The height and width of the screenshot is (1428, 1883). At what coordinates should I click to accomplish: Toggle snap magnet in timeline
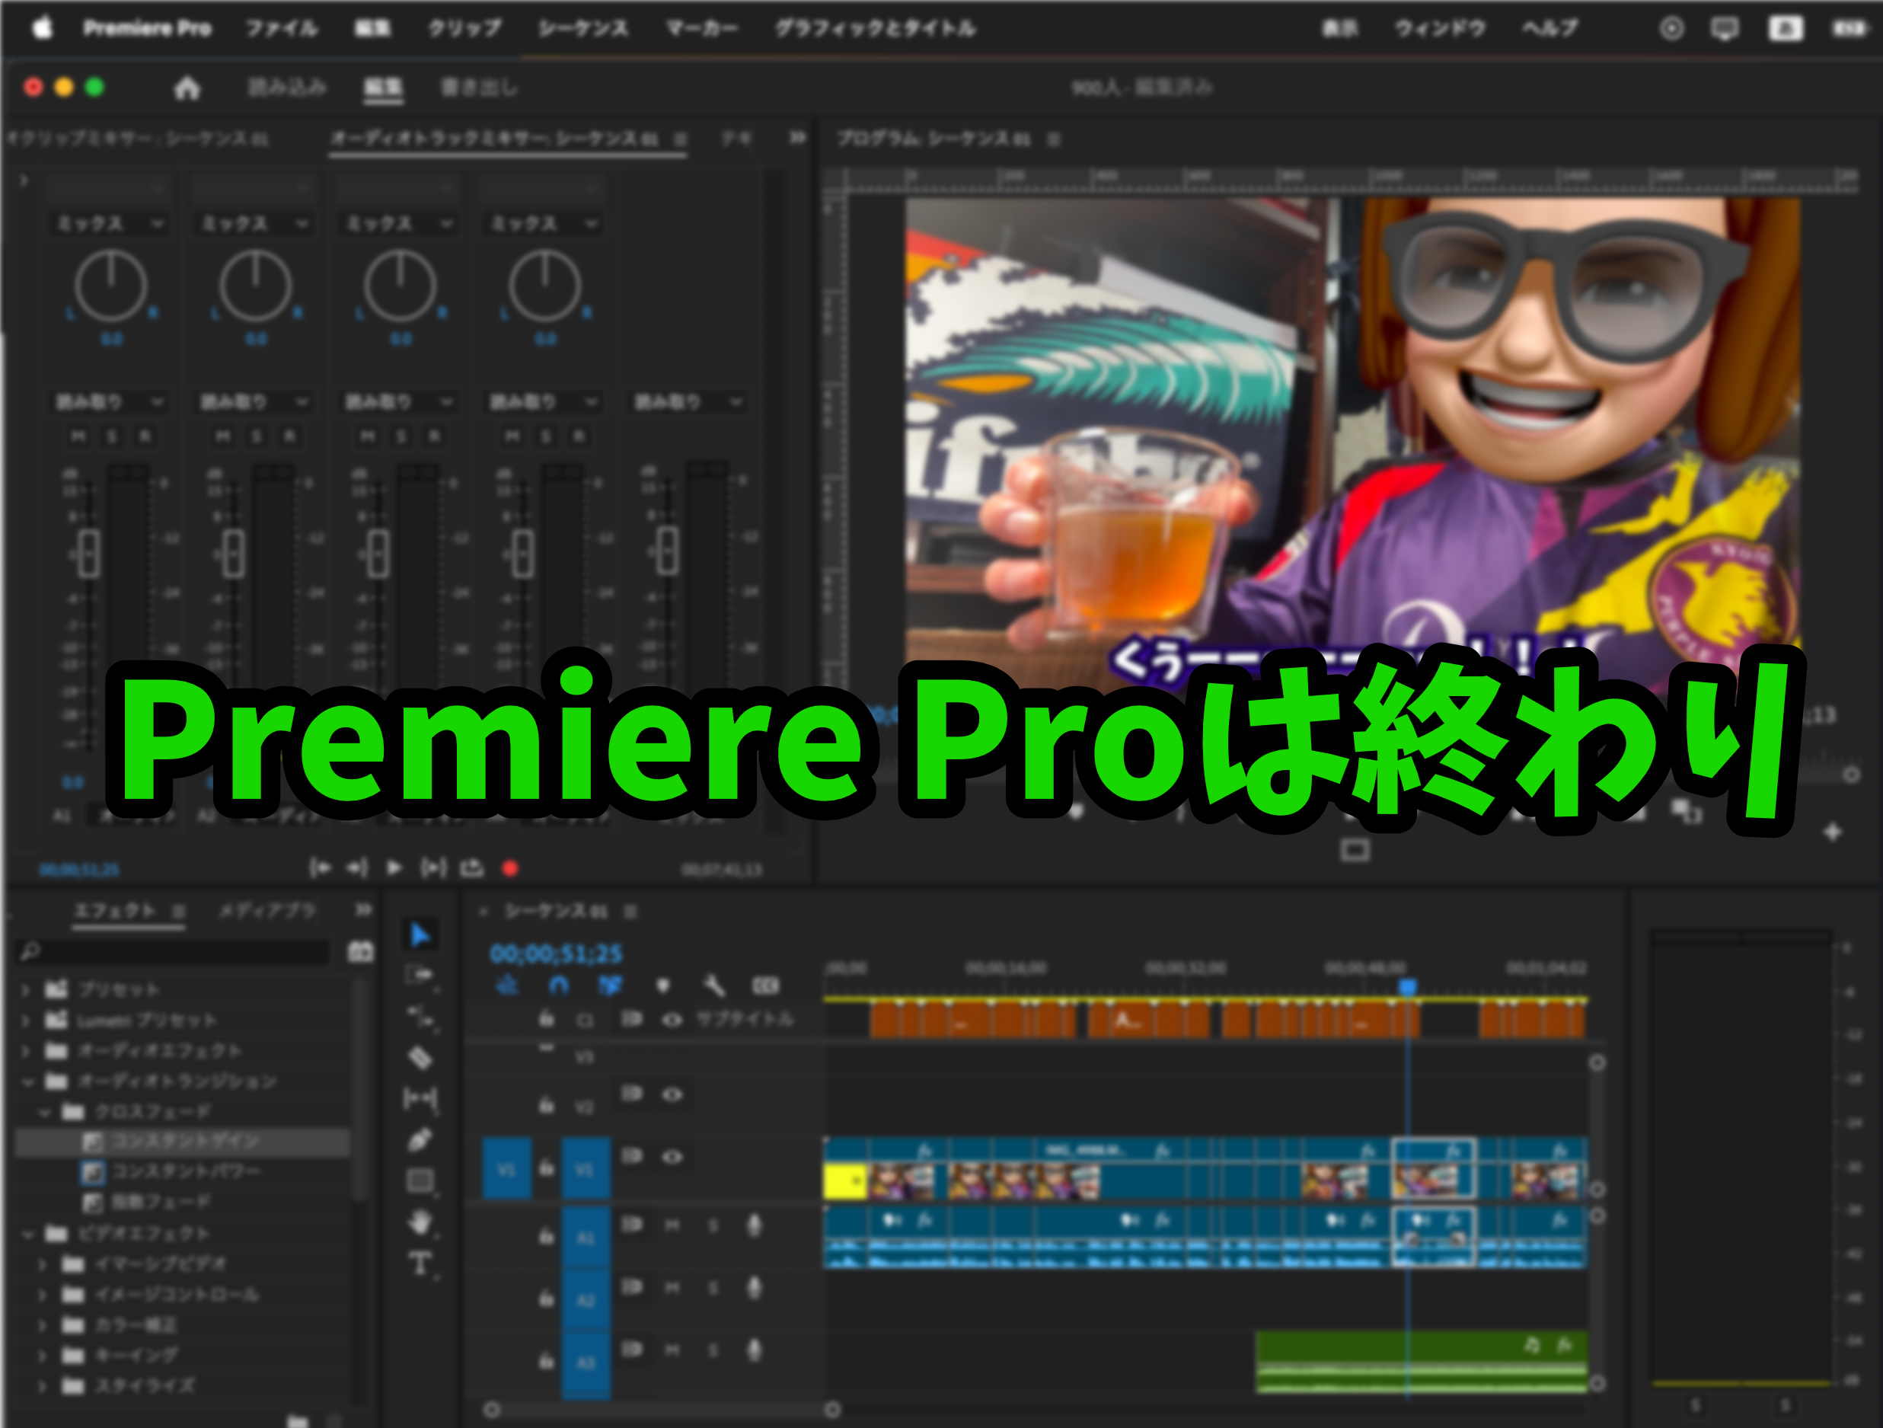[x=558, y=986]
